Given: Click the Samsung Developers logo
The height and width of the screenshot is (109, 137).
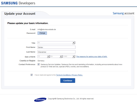Looking at the screenshot, I should pyautogui.click(x=18, y=3).
